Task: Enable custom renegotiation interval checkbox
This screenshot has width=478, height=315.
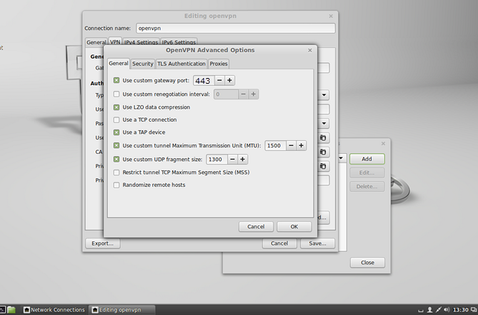Action: [x=116, y=94]
